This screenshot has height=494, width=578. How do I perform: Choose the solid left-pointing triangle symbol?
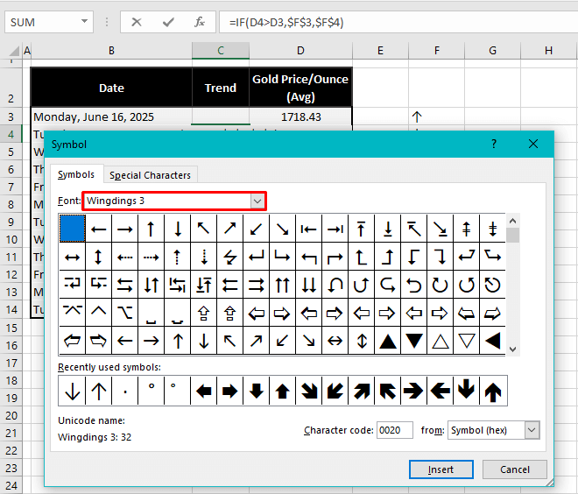pos(493,340)
